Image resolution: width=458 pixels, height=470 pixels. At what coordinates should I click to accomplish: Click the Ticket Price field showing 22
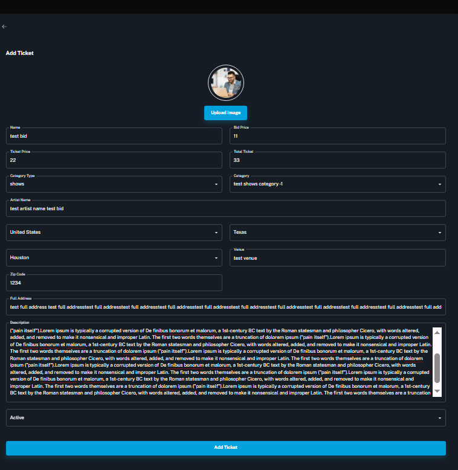coord(114,160)
